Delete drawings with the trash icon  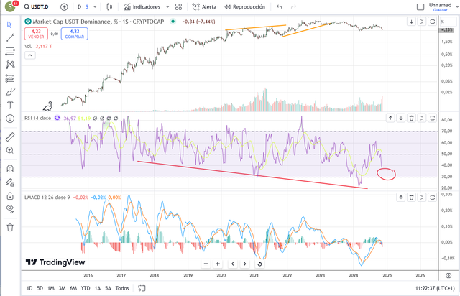10,227
